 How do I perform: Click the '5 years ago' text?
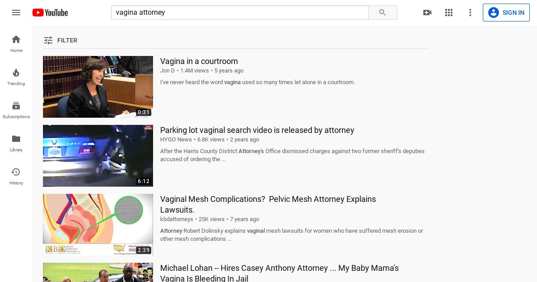(229, 71)
